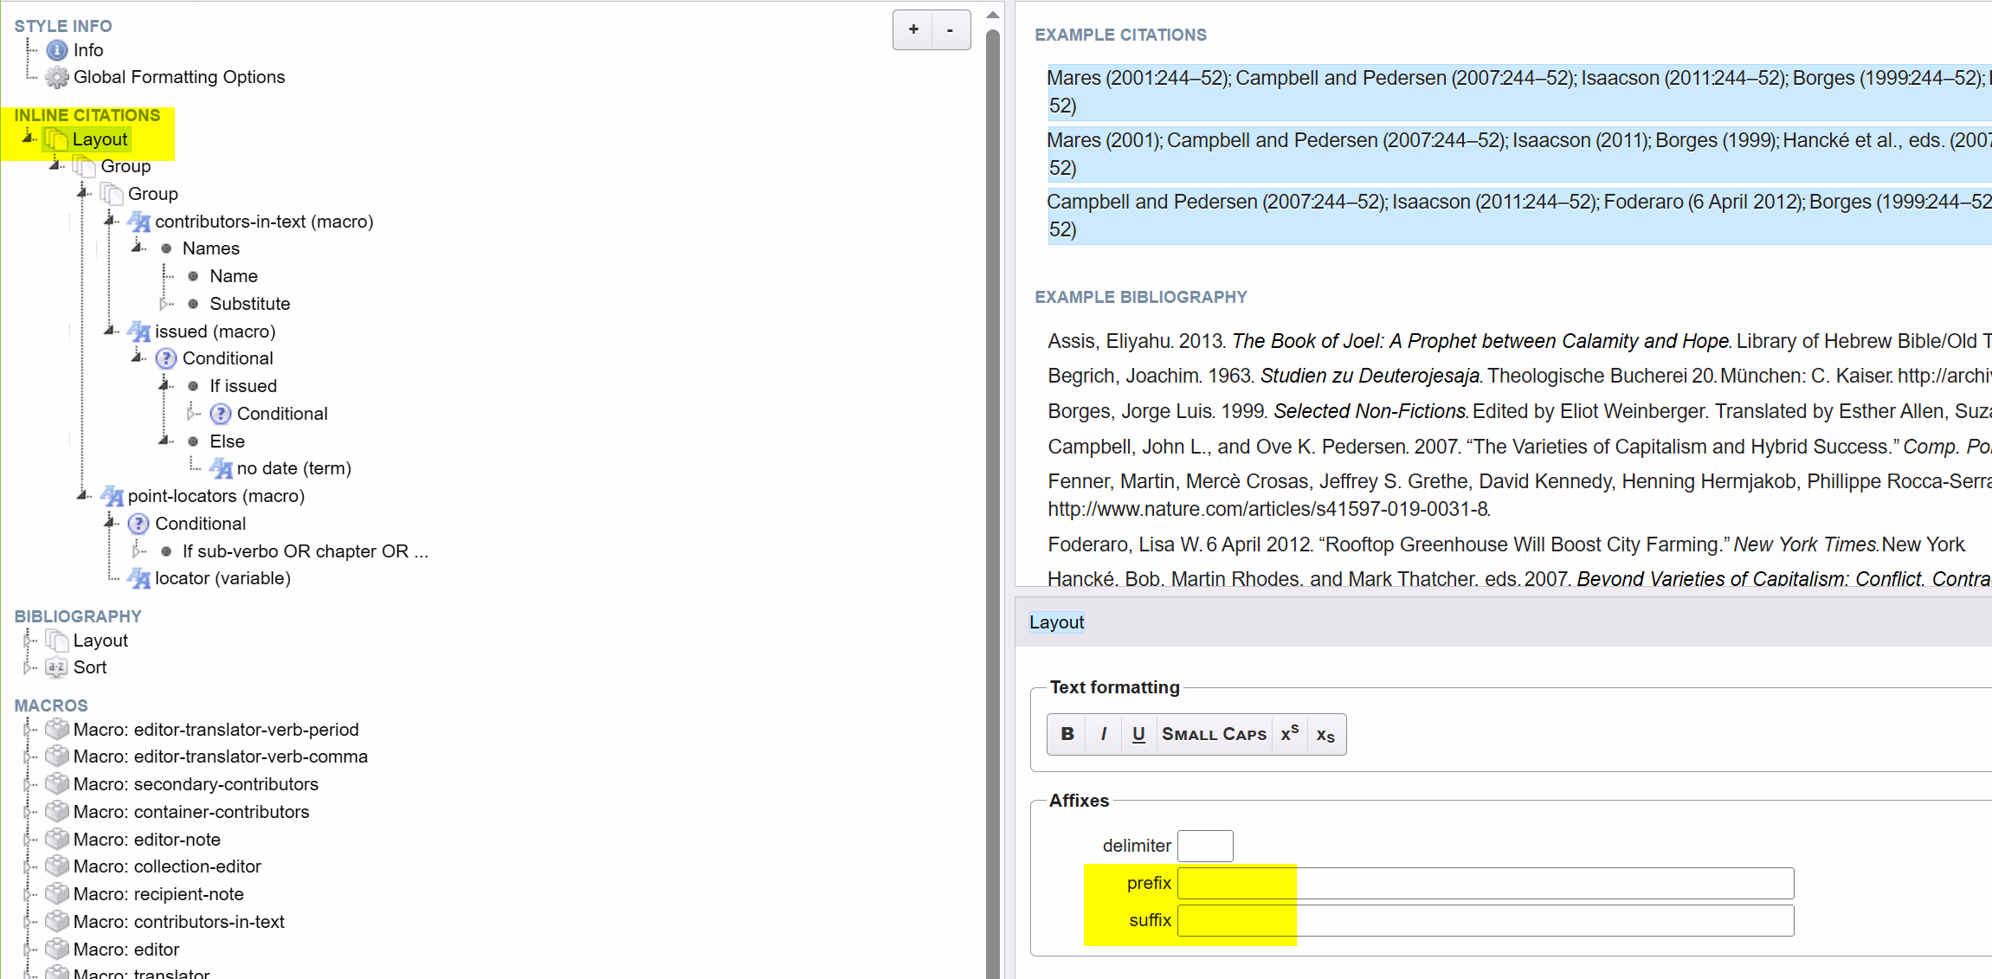Select the Names tree item
Viewport: 1992px width, 979px height.
coord(210,248)
